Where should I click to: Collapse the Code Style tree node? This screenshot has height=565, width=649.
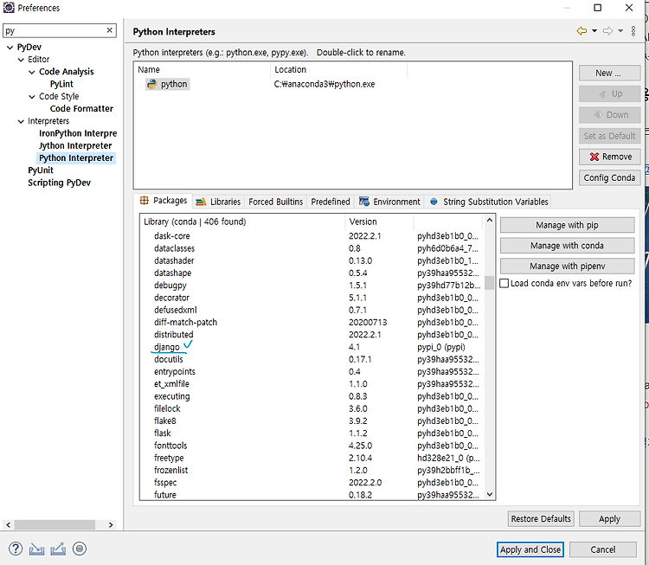(x=32, y=96)
